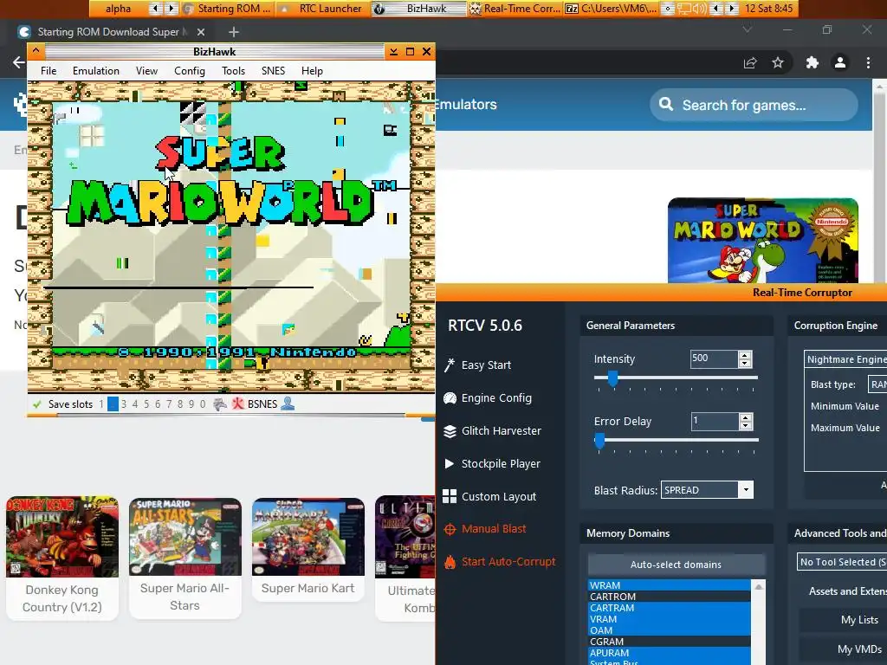
Task: Open the browser extensions puzzle icon
Action: [813, 62]
